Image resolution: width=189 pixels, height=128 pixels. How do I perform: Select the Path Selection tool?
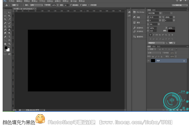(5, 40)
